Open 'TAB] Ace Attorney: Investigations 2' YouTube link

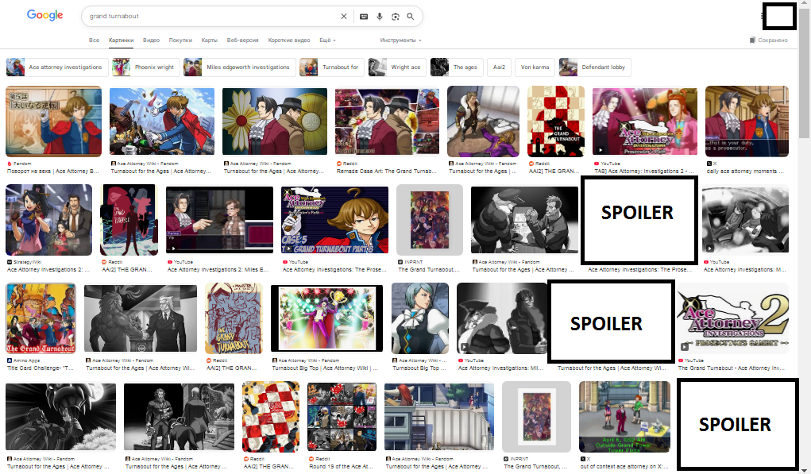click(644, 171)
